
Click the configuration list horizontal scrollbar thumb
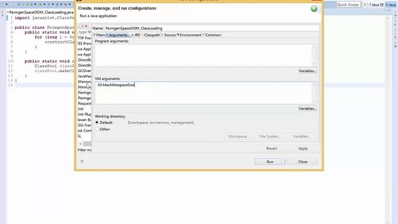(x=87, y=144)
